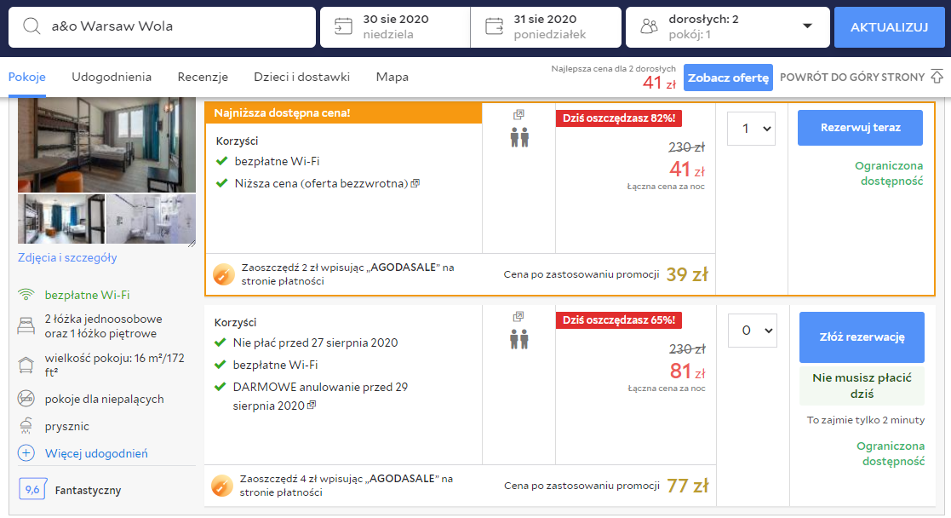Open the popup icon after sierpnia 2020
The height and width of the screenshot is (518, 951).
(311, 405)
